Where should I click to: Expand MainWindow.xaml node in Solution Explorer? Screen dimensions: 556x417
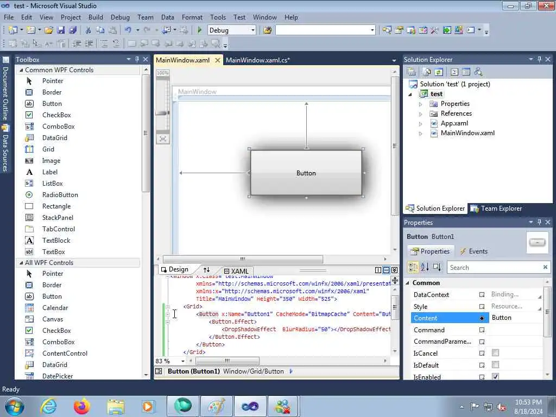click(x=421, y=134)
